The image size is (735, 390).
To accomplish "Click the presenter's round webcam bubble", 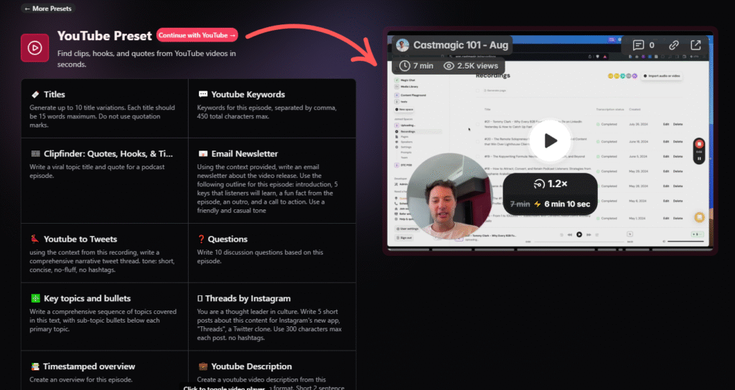I will [449, 196].
